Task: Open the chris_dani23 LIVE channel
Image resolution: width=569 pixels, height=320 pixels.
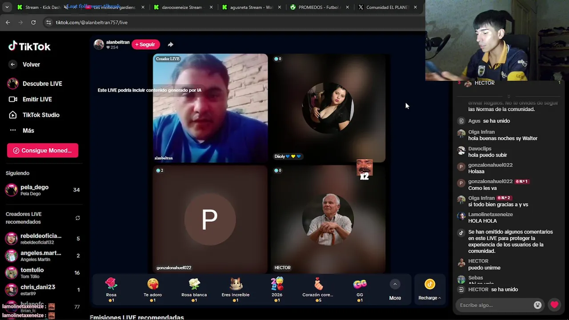Action: tap(42, 290)
